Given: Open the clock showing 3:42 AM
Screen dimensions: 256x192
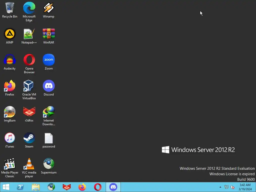Looking at the screenshot, I should tap(245, 187).
